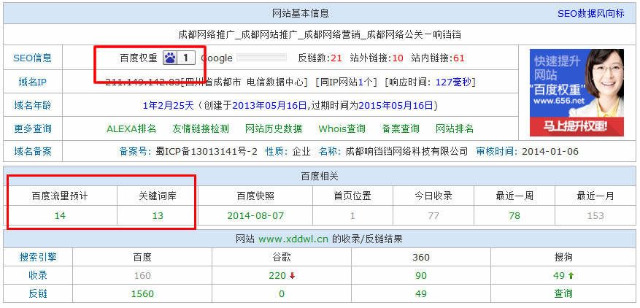
Task: Click the company name 成都响铛铛网络科技有限公司
Action: (406, 152)
